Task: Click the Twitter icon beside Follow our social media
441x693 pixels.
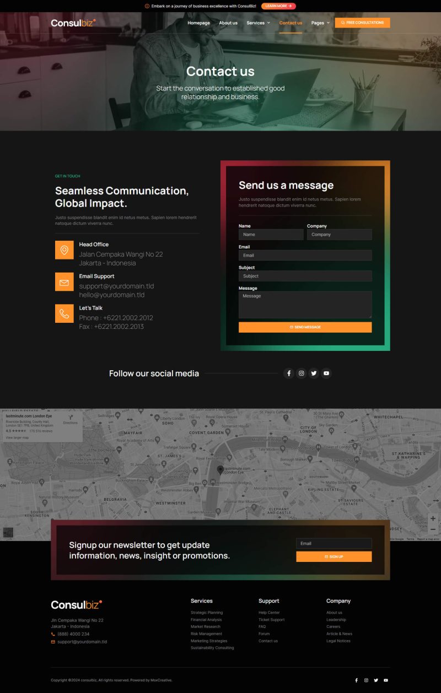Action: [314, 373]
